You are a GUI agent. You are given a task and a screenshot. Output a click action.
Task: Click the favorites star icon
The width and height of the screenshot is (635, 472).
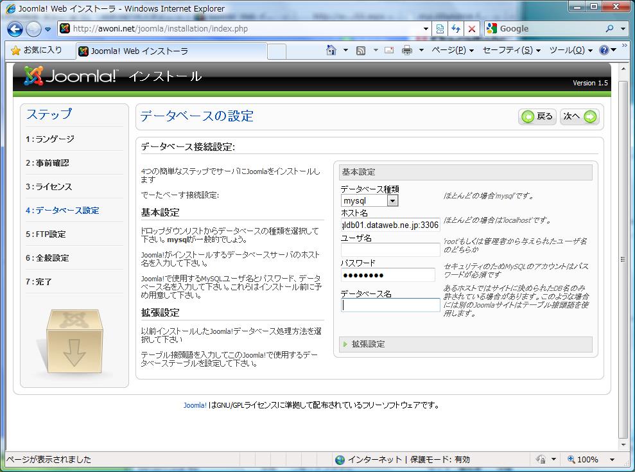(x=15, y=50)
